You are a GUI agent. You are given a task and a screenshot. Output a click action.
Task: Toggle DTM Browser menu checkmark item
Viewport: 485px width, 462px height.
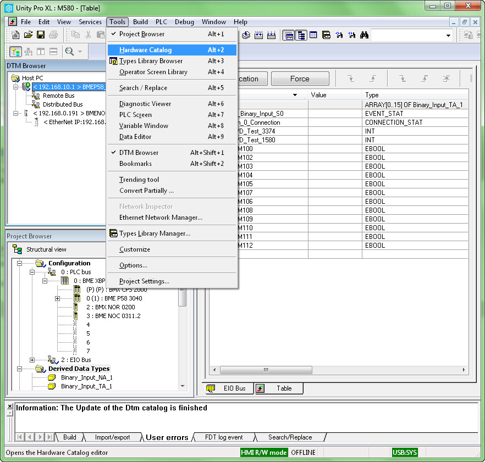[172, 152]
